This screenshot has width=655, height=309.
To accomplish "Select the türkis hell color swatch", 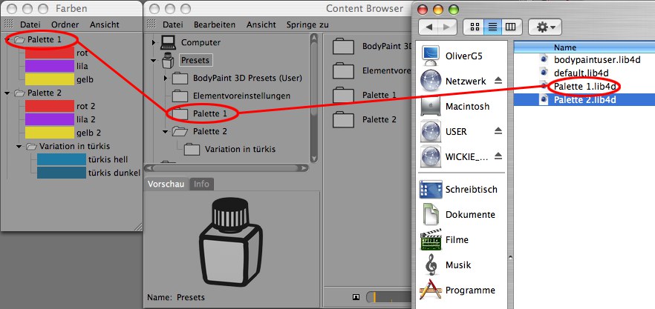I will coord(62,160).
